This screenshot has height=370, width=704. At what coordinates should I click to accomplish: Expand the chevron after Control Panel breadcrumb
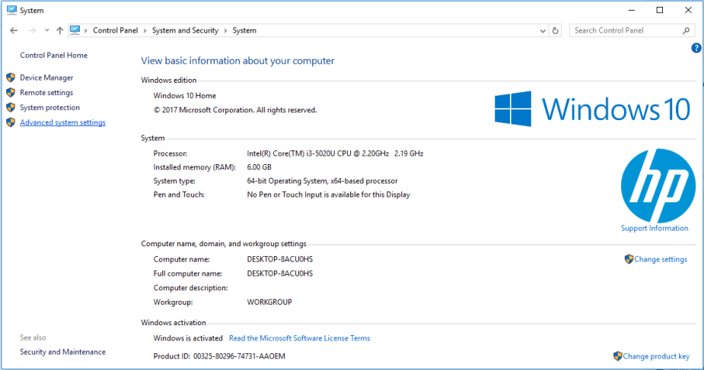[x=145, y=30]
